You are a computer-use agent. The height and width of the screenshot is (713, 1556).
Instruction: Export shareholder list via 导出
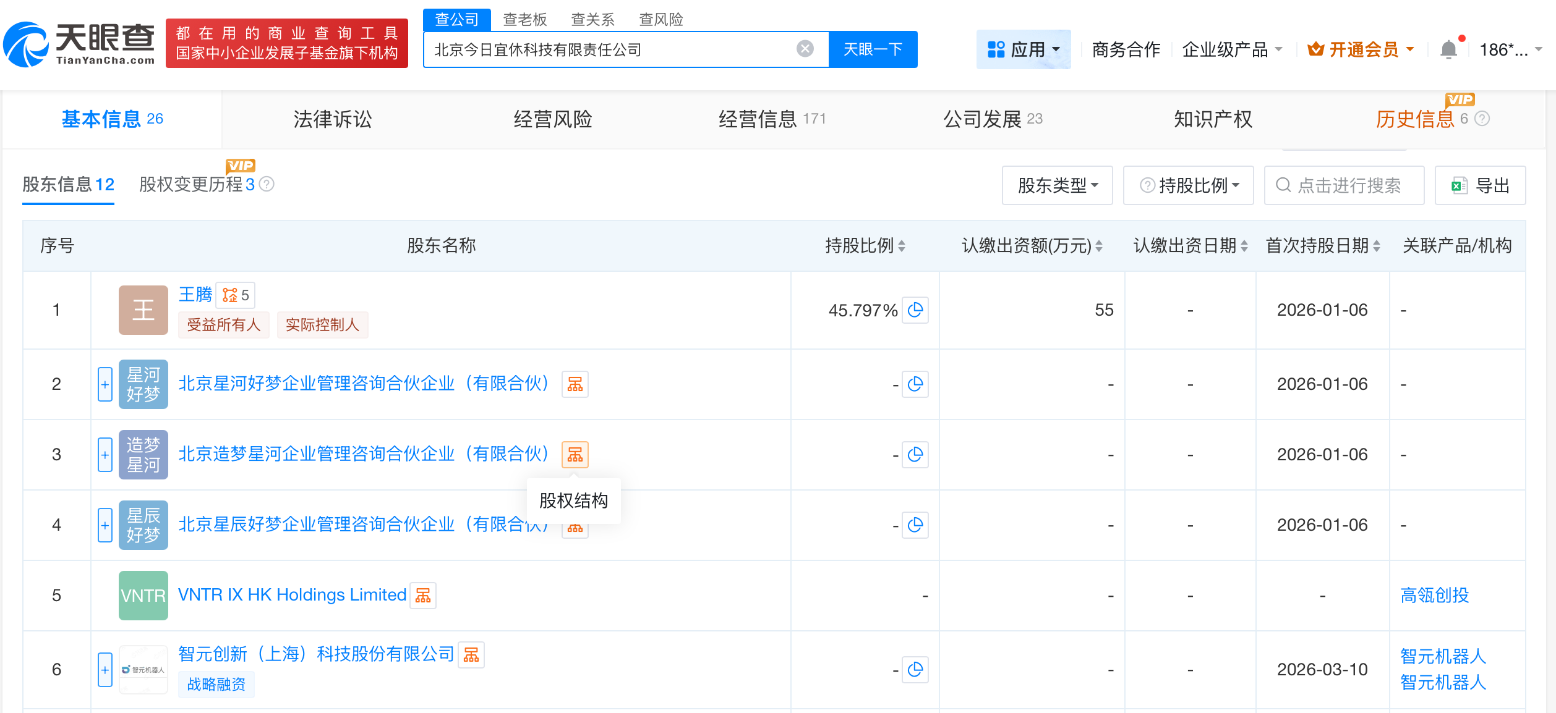(x=1480, y=185)
